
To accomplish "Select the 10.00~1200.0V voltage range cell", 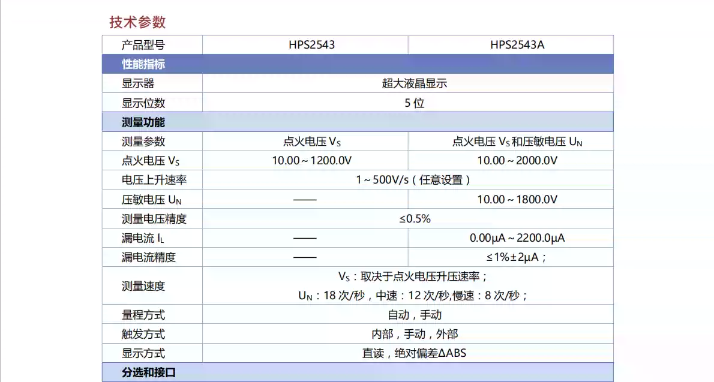I will click(311, 161).
